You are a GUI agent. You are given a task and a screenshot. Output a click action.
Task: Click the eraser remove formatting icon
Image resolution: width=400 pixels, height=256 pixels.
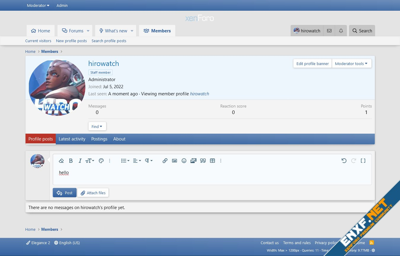[61, 161]
